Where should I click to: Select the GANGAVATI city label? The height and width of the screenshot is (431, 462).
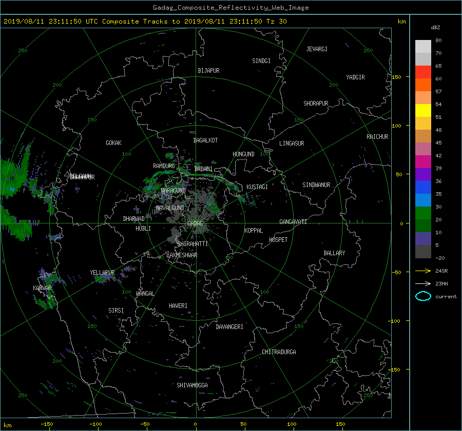coord(293,222)
